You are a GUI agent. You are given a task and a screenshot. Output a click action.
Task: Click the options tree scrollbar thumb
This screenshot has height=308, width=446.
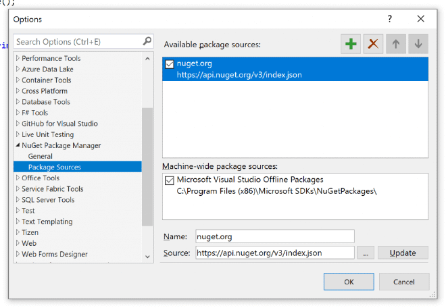147,167
